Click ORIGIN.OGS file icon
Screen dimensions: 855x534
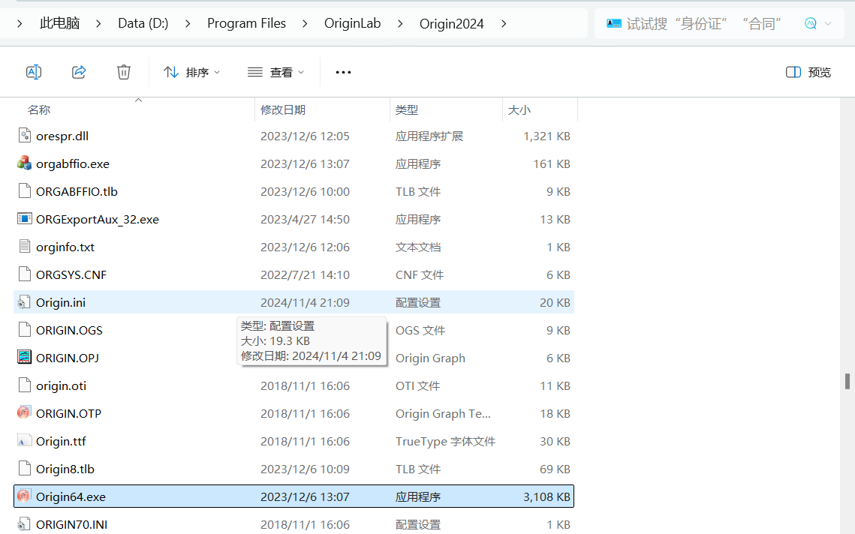tap(25, 330)
